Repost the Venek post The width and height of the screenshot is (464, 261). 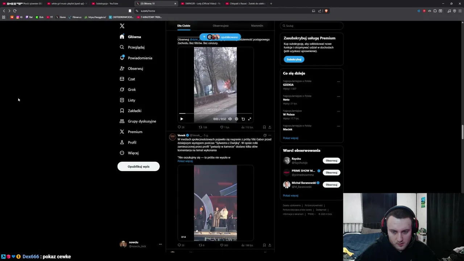pos(202,245)
